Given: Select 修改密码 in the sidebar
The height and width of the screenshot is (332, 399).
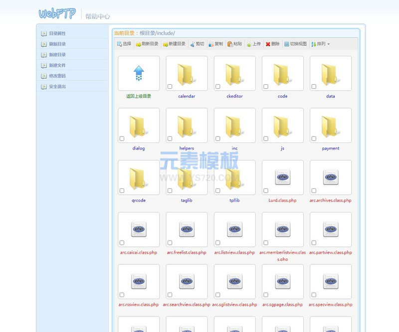Looking at the screenshot, I should pos(57,76).
